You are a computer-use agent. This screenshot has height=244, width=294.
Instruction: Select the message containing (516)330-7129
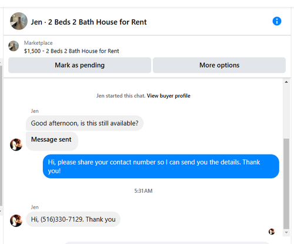(x=73, y=219)
